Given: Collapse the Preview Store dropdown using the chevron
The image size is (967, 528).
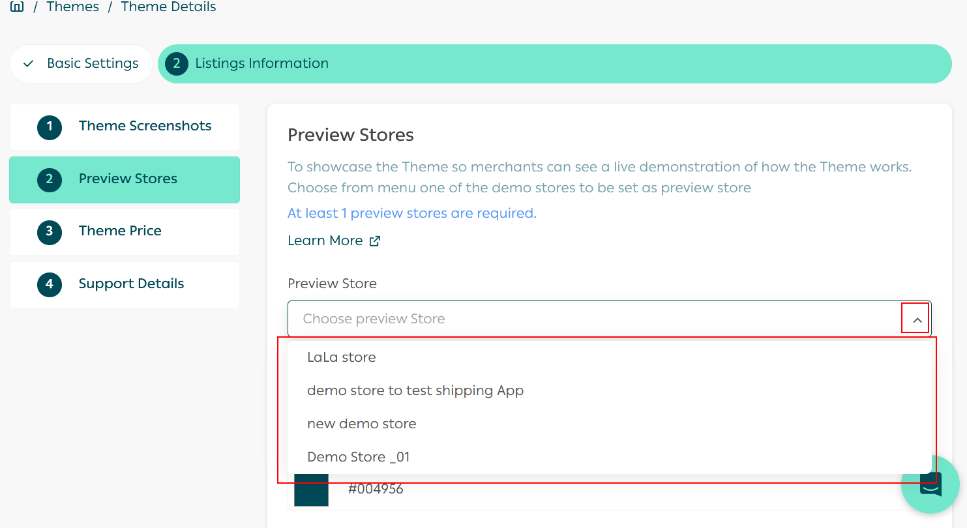Looking at the screenshot, I should pos(917,320).
